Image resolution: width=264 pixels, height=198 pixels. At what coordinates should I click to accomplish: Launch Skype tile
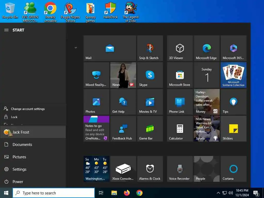pos(150,75)
